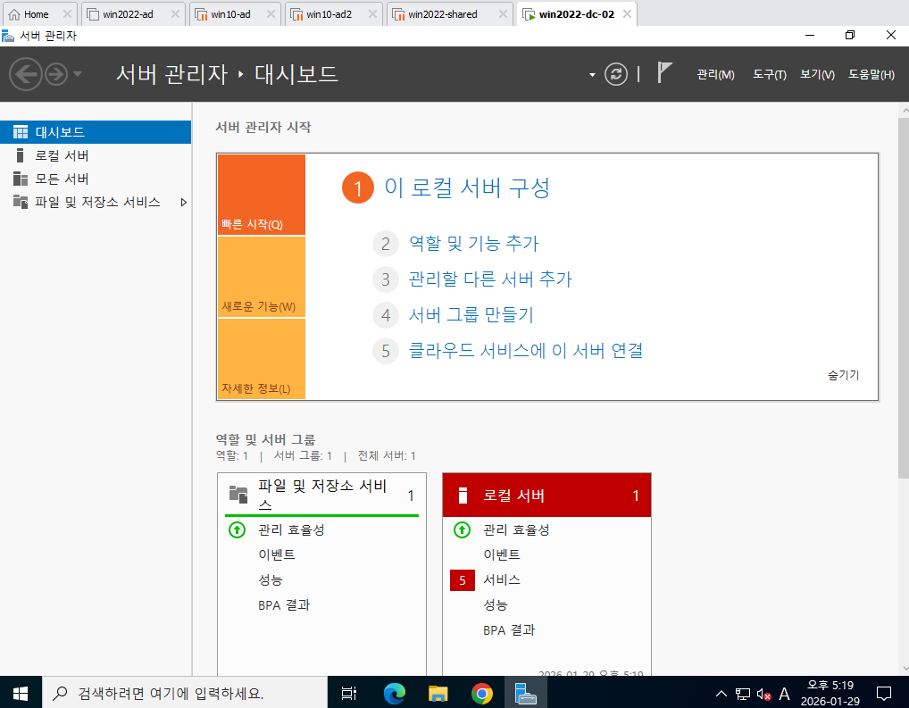Click the 빠른 시작(Q) tile
The width and height of the screenshot is (909, 708).
[262, 195]
